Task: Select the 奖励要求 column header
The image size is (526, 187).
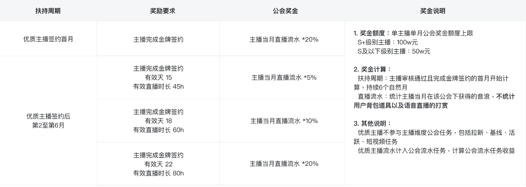Action: pos(162,11)
